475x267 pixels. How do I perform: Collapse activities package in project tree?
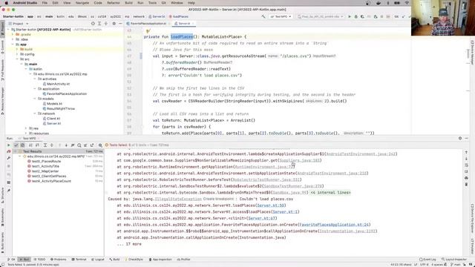click(x=35, y=79)
